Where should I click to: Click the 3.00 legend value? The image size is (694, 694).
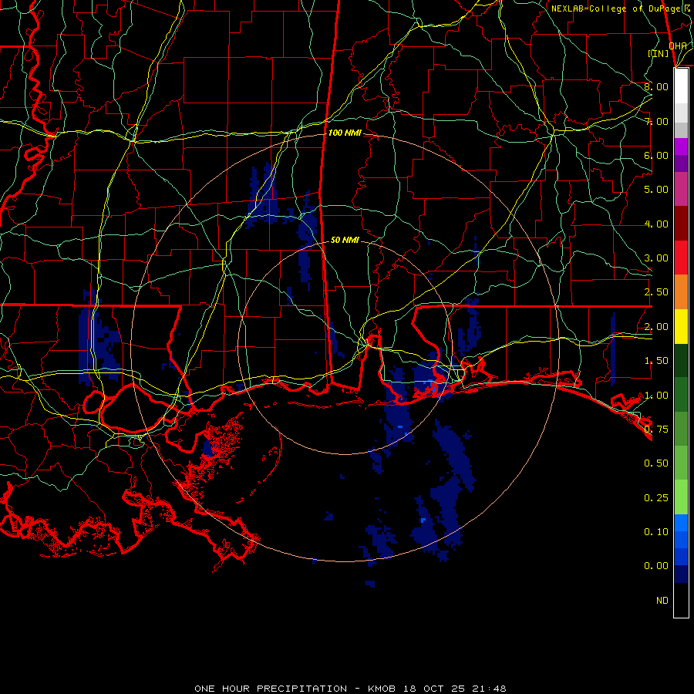point(656,258)
